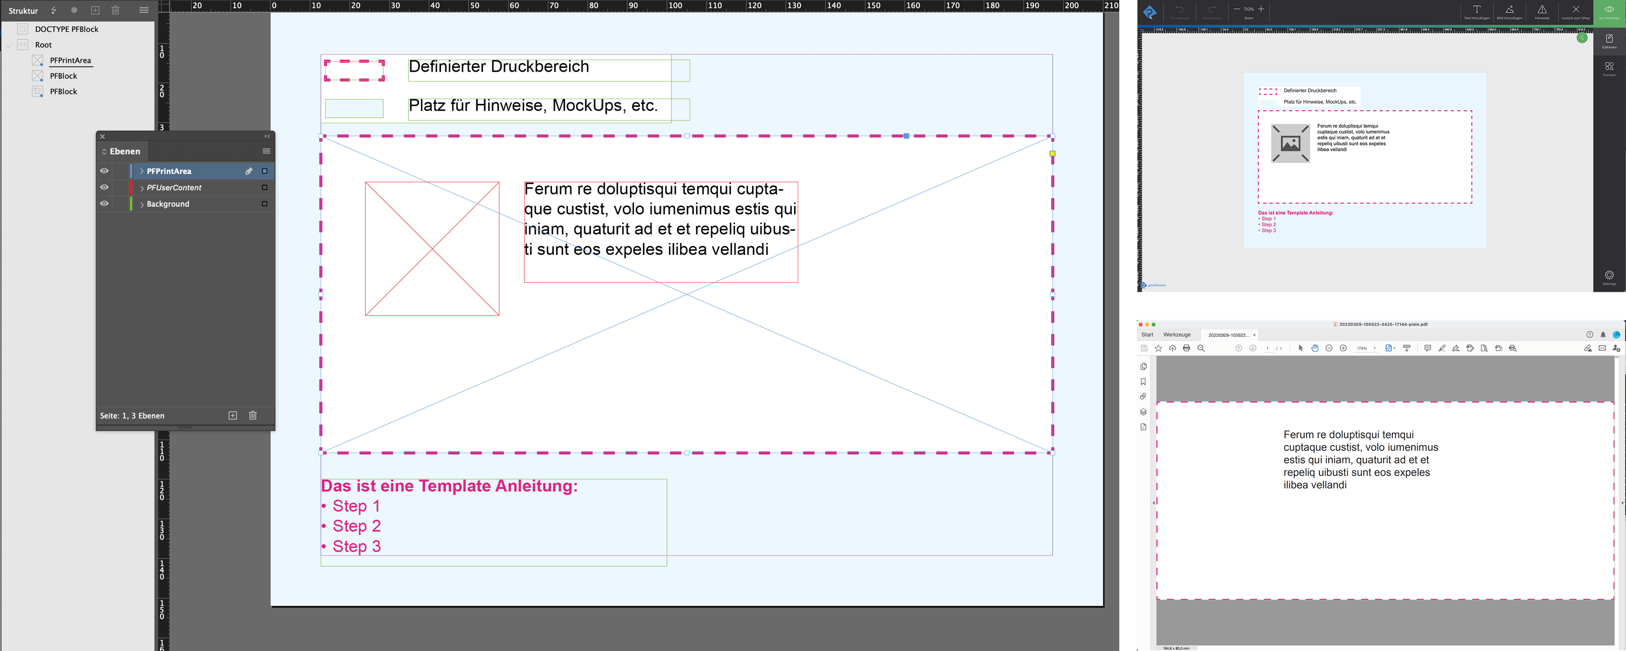Open Hinweise warning icon
Image resolution: width=1626 pixels, height=651 pixels.
coord(1542,9)
